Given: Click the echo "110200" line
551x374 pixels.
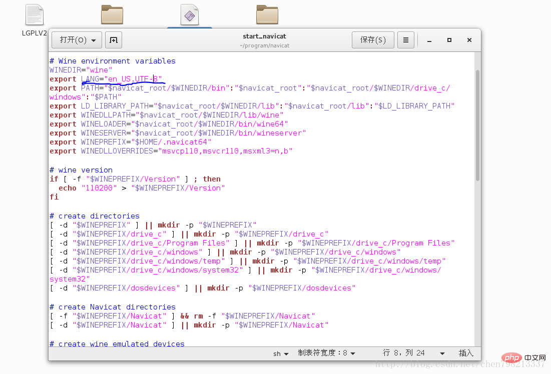Looking at the screenshot, I should (x=142, y=188).
